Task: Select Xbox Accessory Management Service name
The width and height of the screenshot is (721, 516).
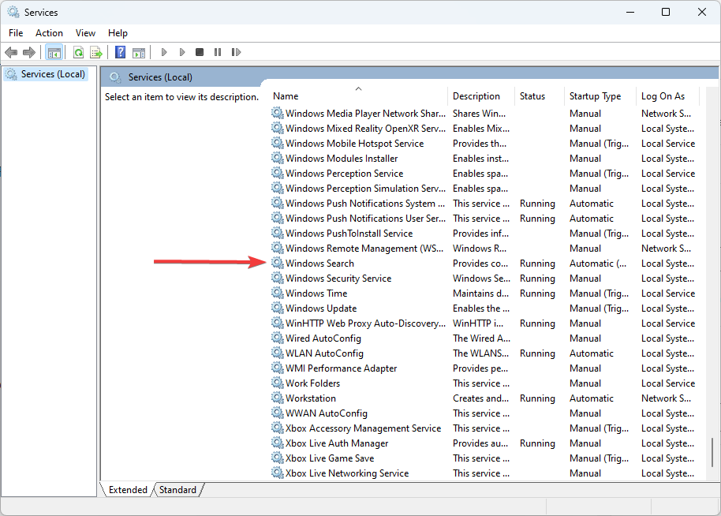Action: click(363, 428)
